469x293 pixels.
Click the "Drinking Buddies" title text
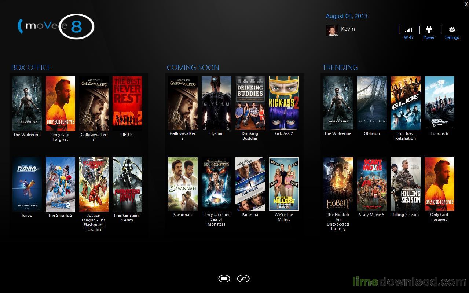[250, 136]
